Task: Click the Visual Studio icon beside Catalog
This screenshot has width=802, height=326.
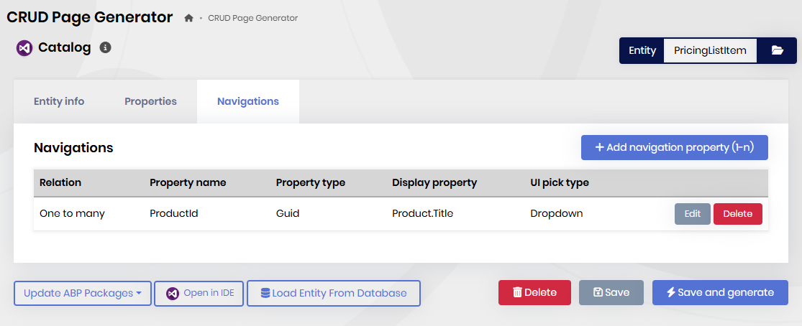Action: (24, 48)
